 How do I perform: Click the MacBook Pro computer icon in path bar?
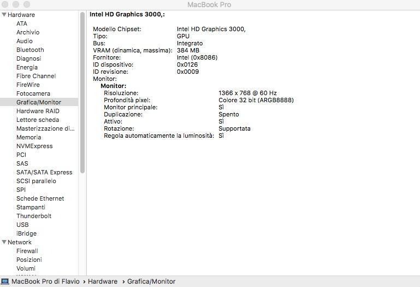click(x=5, y=282)
